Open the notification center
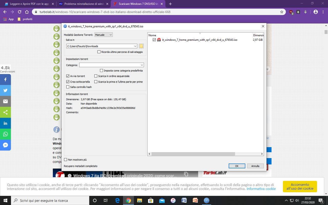 pos(321,200)
